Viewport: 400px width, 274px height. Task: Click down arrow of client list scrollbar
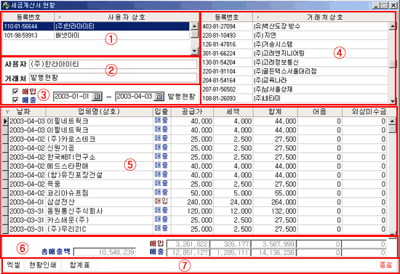[x=392, y=100]
